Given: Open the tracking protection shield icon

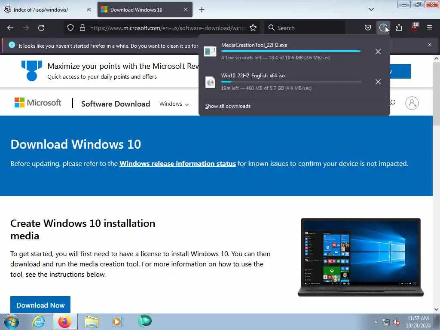Looking at the screenshot, I should pos(70,27).
